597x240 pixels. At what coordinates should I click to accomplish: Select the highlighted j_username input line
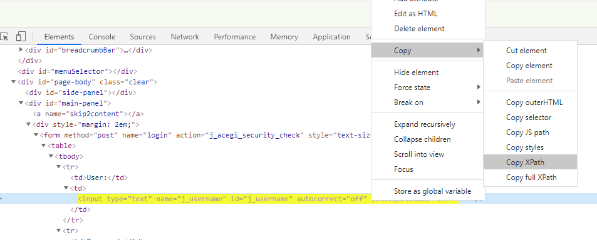268,199
